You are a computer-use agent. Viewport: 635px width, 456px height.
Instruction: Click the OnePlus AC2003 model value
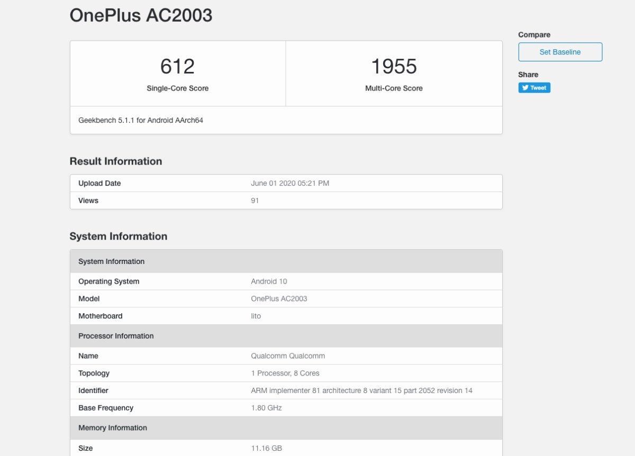tap(279, 298)
